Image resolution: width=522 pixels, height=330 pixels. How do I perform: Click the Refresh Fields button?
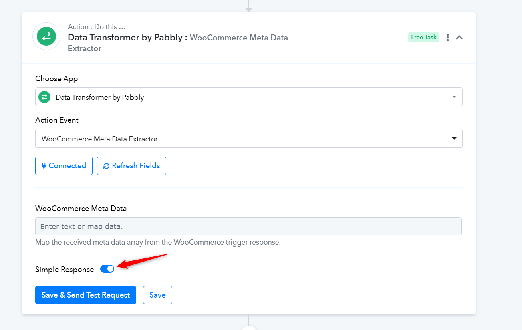pyautogui.click(x=131, y=166)
